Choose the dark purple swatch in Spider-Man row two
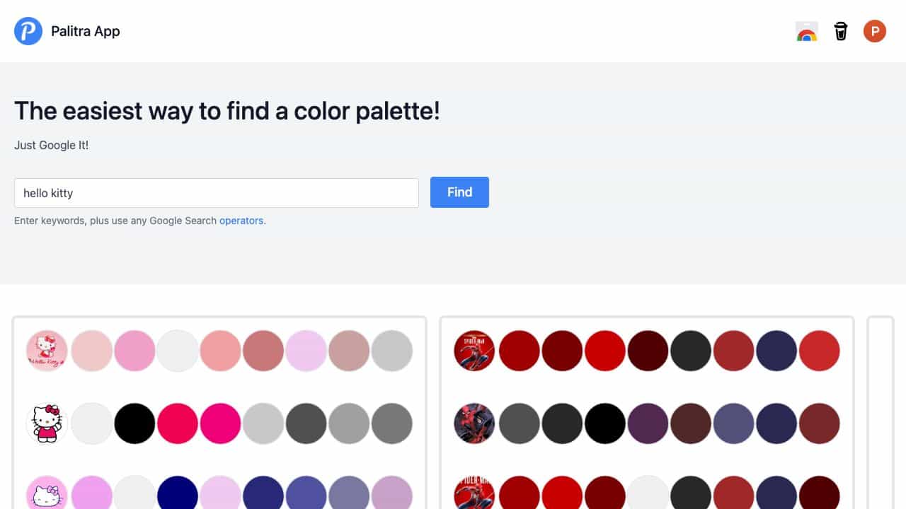This screenshot has width=906, height=509. pyautogui.click(x=648, y=423)
